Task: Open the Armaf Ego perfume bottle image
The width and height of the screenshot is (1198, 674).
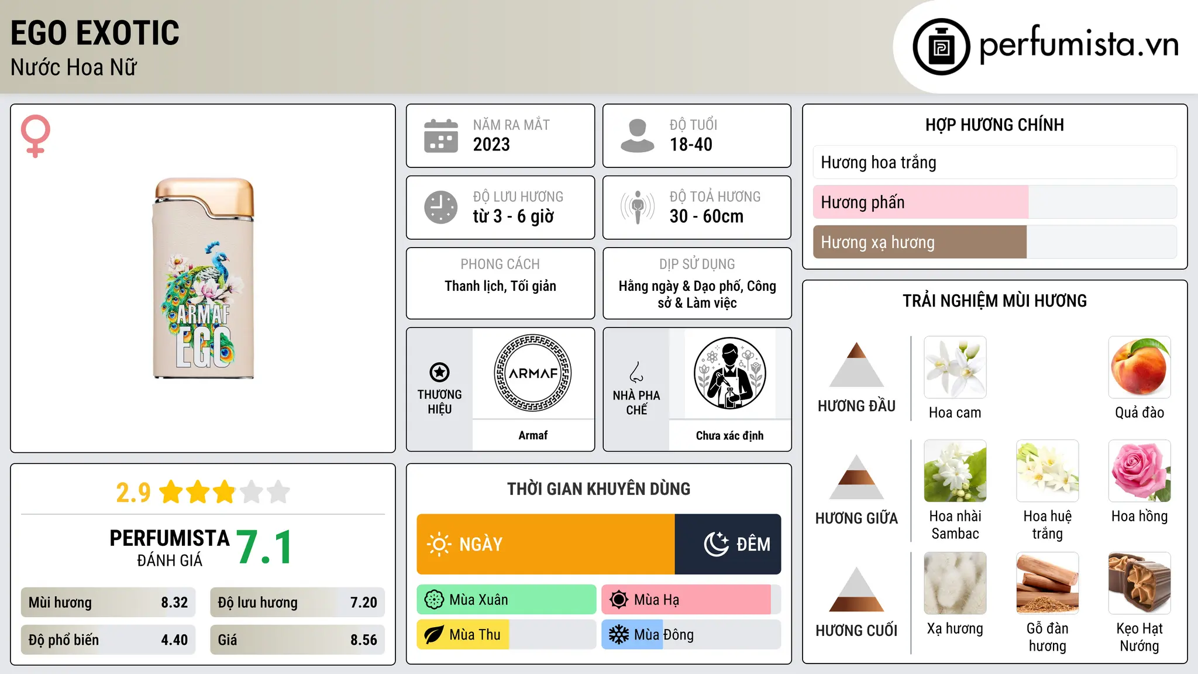Action: [x=204, y=278]
